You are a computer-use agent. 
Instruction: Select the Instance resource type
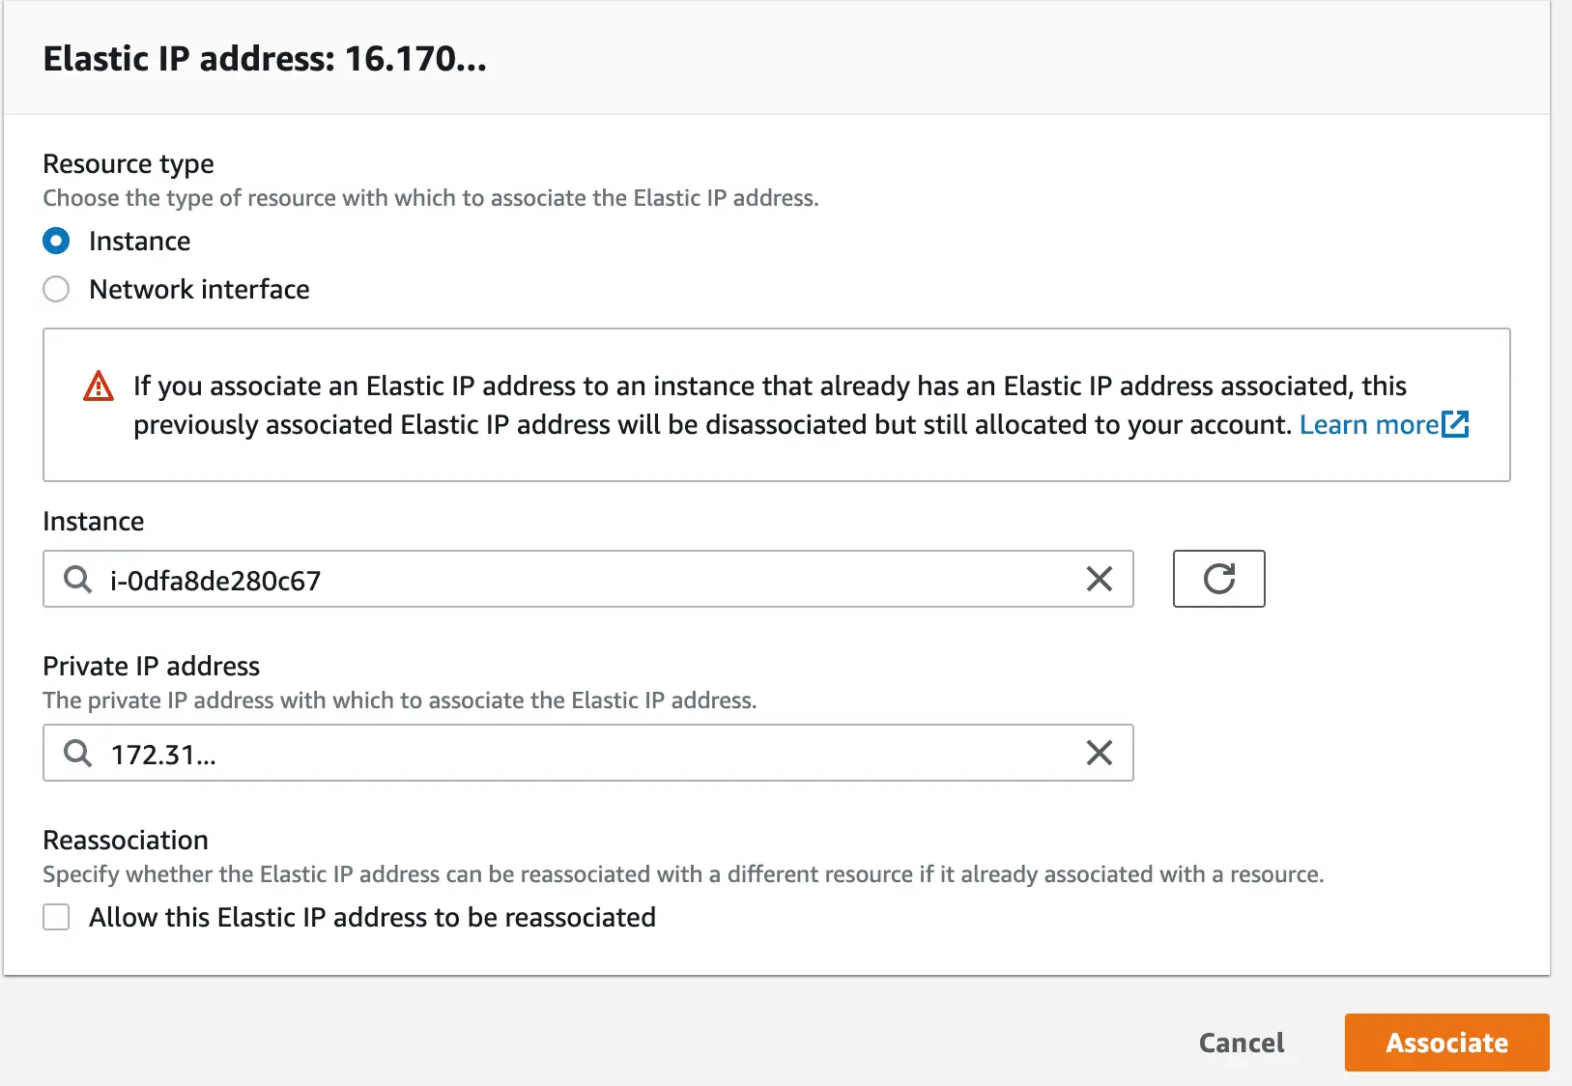(56, 241)
